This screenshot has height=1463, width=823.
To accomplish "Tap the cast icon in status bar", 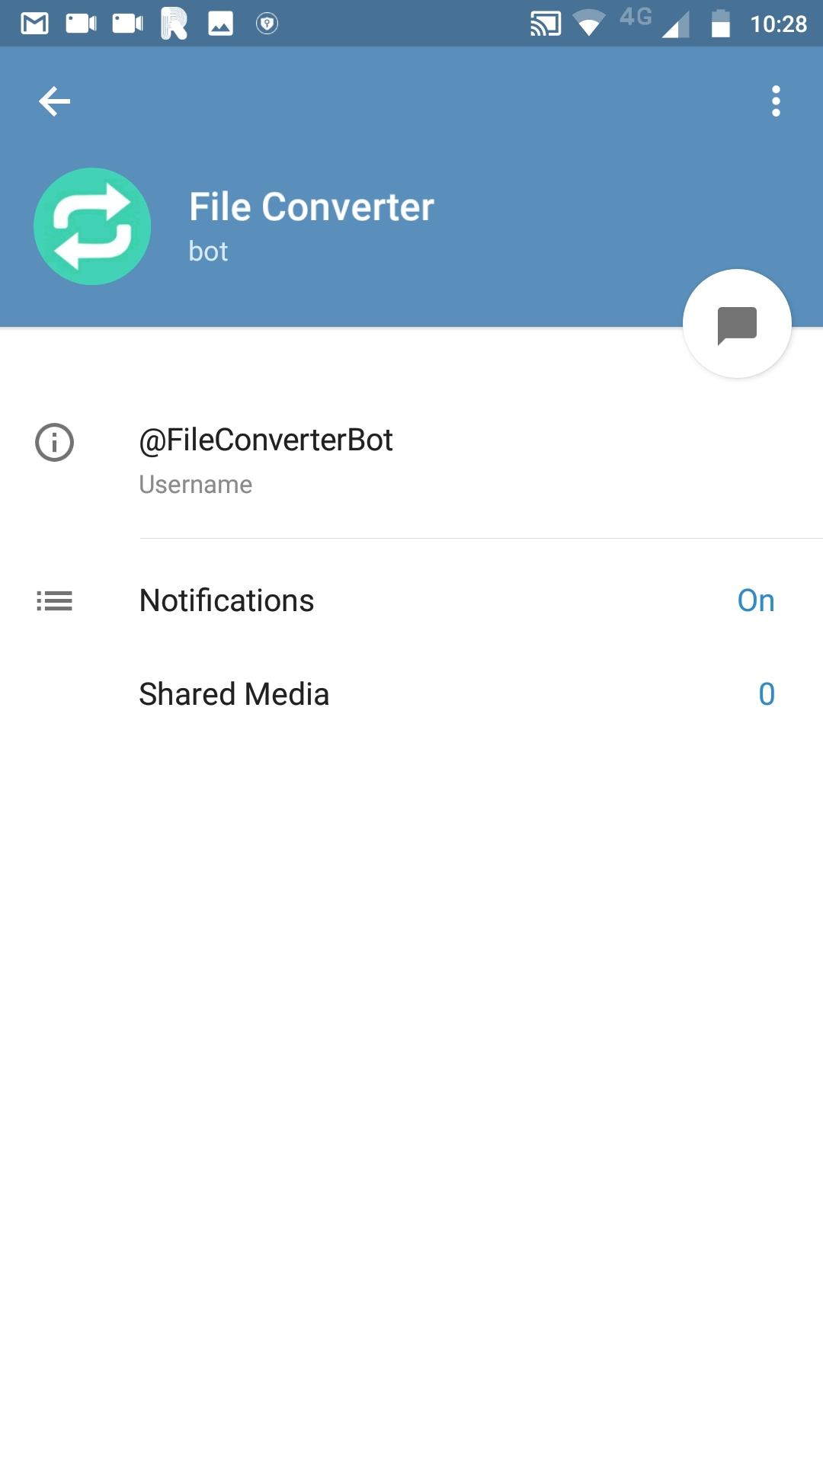I will (546, 24).
